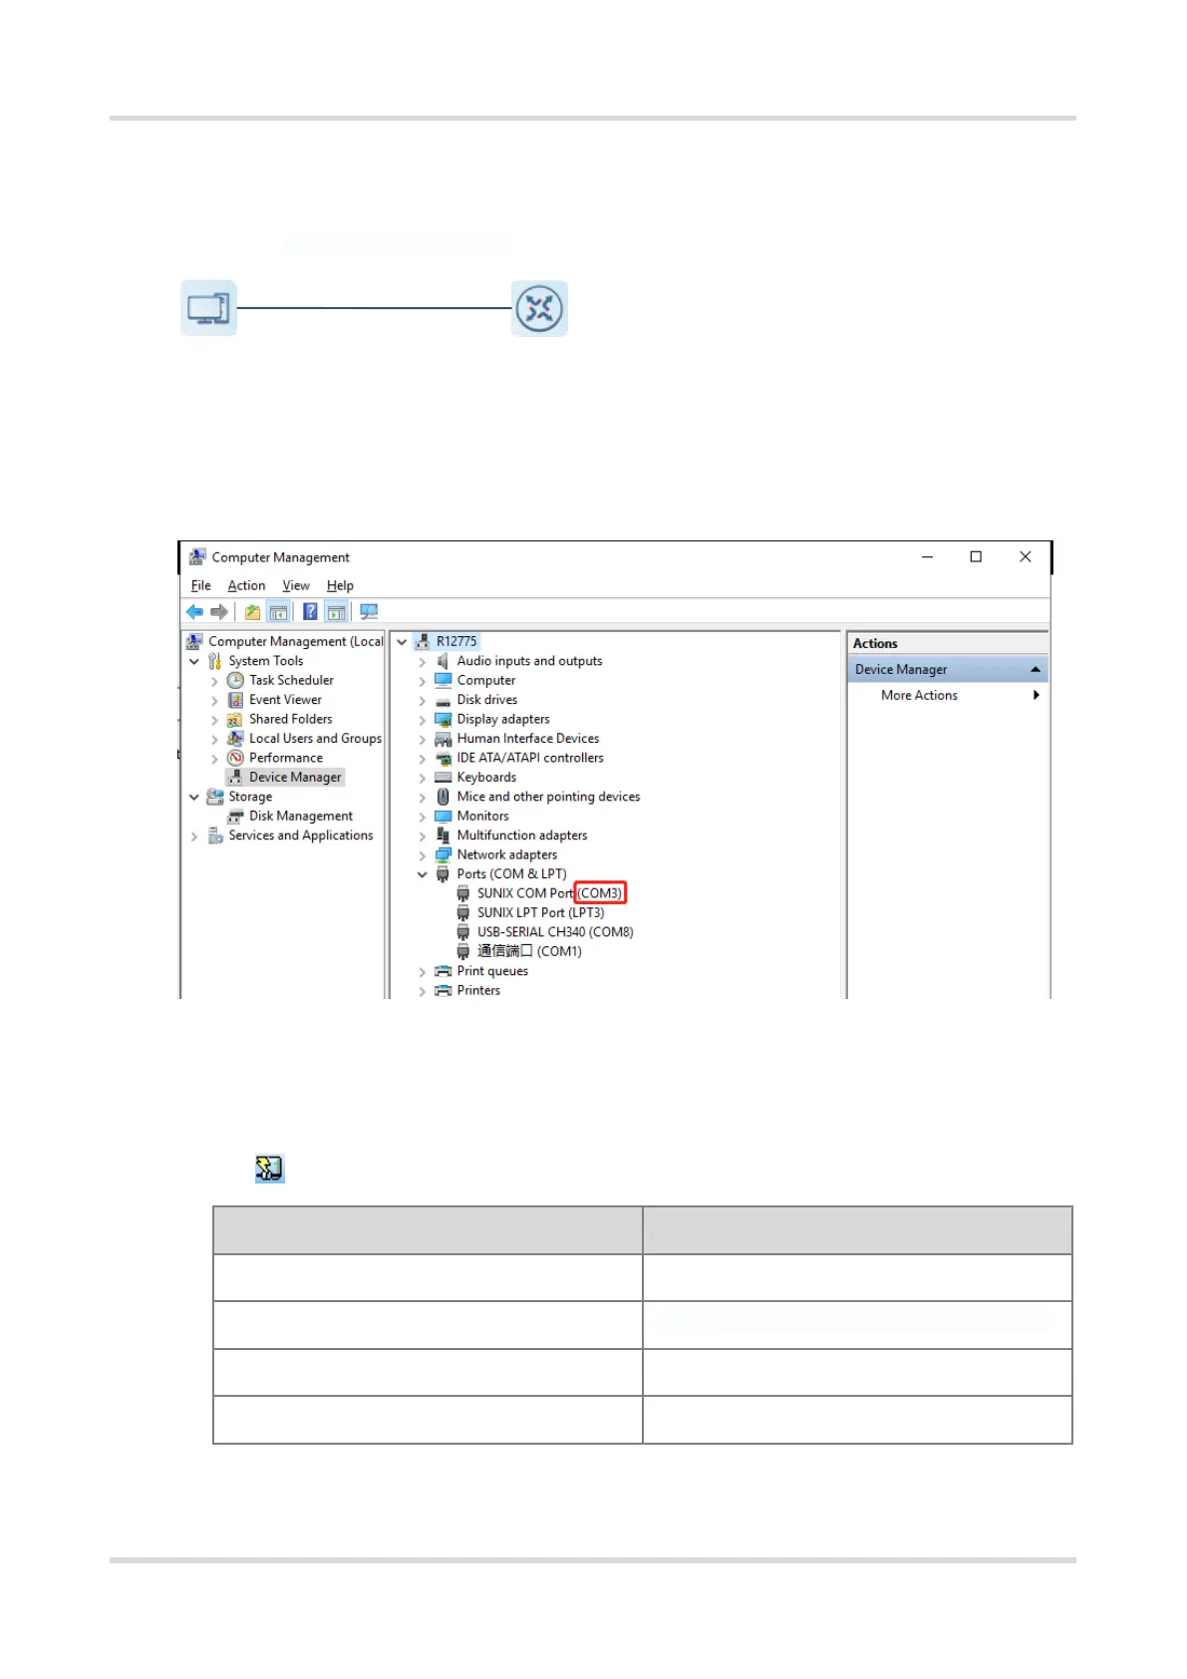The image size is (1187, 1679).
Task: Click the Disk Management icon
Action: (x=235, y=817)
